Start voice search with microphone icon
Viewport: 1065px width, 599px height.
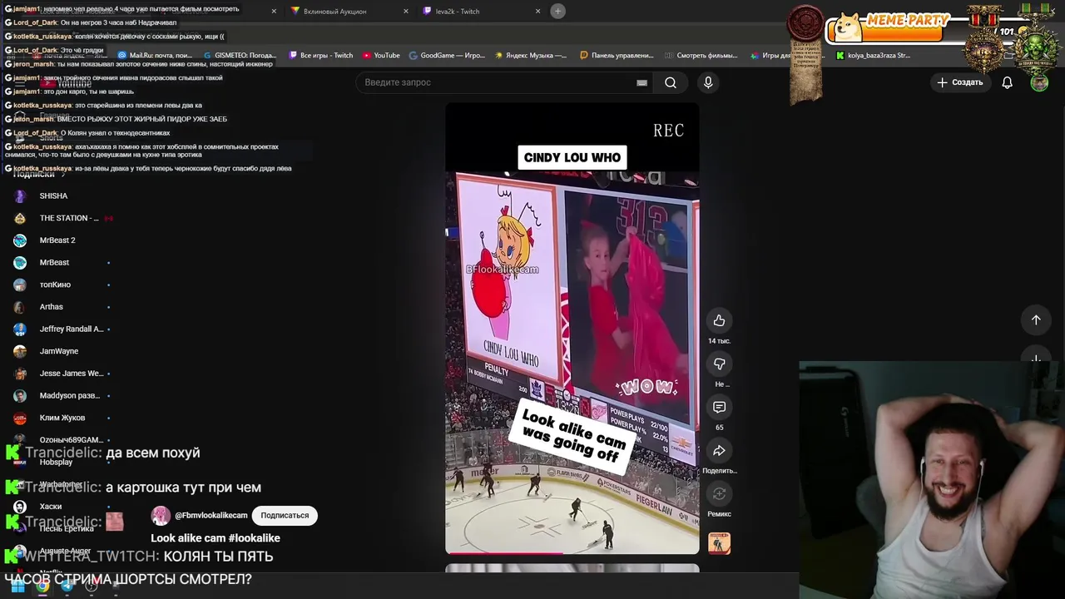coord(708,82)
